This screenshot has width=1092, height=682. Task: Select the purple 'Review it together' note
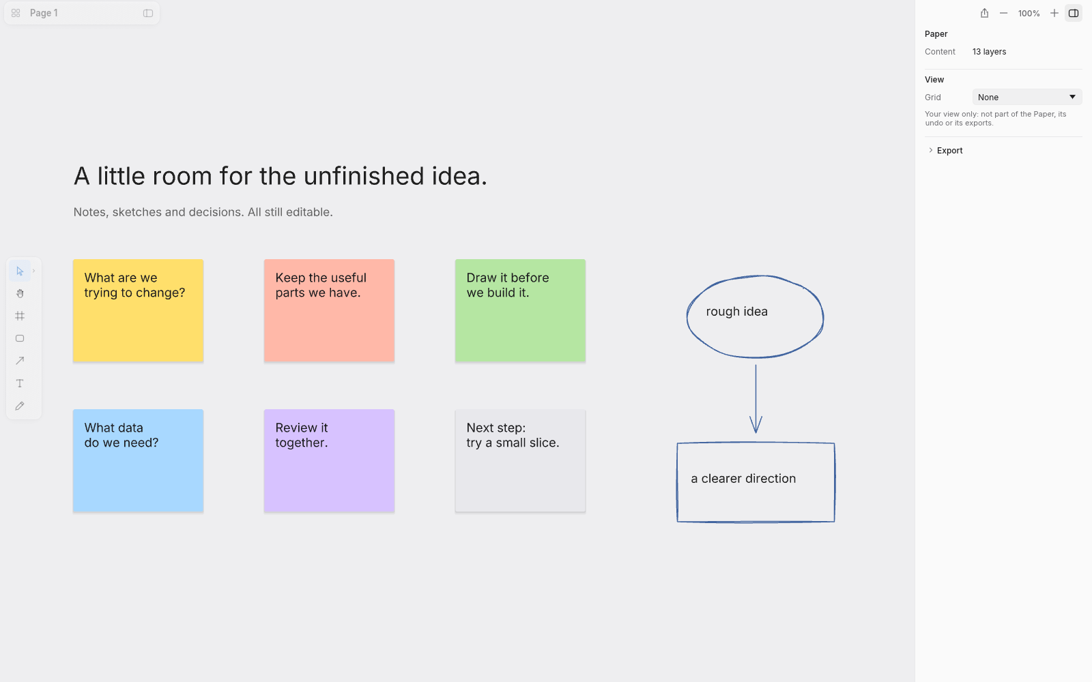(x=330, y=460)
